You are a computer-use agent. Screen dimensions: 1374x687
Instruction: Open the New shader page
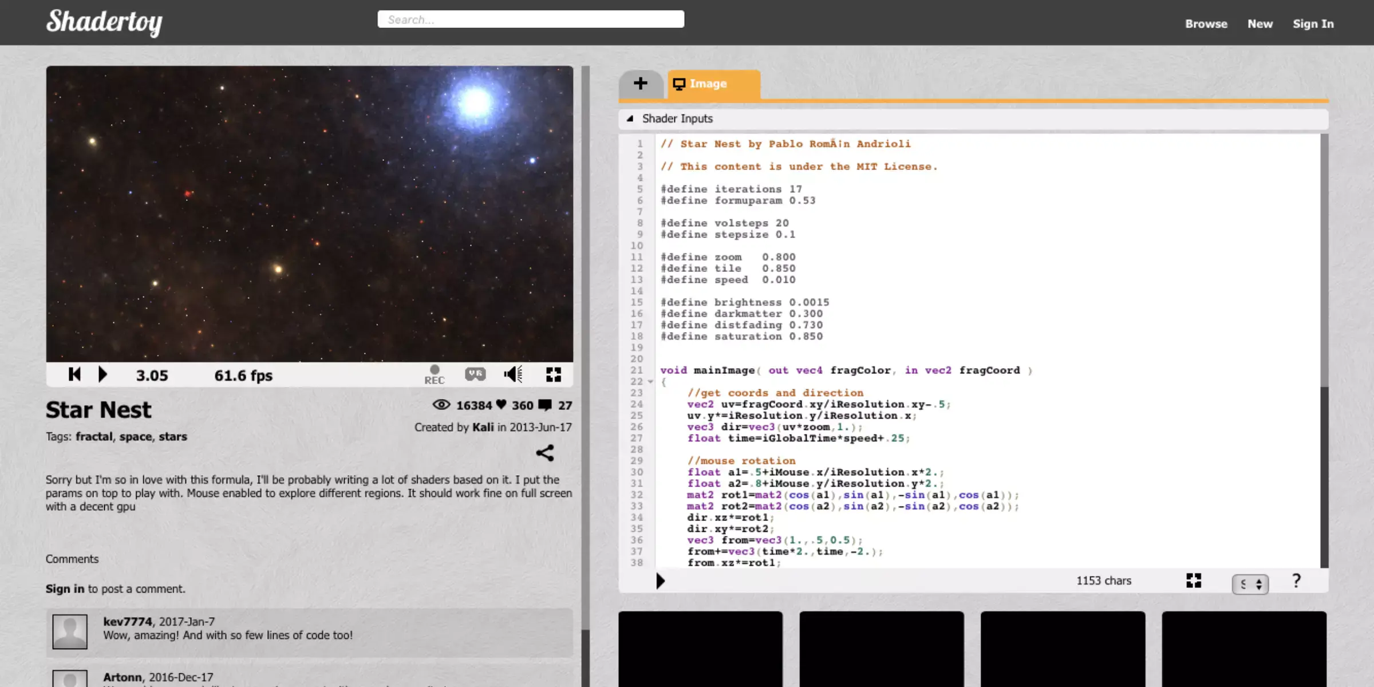(1260, 23)
